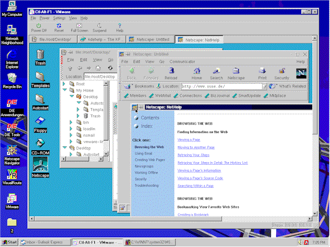Screen dimensions: 330x247
Task: Open the Searching Within a Page link
Action: 195,186
